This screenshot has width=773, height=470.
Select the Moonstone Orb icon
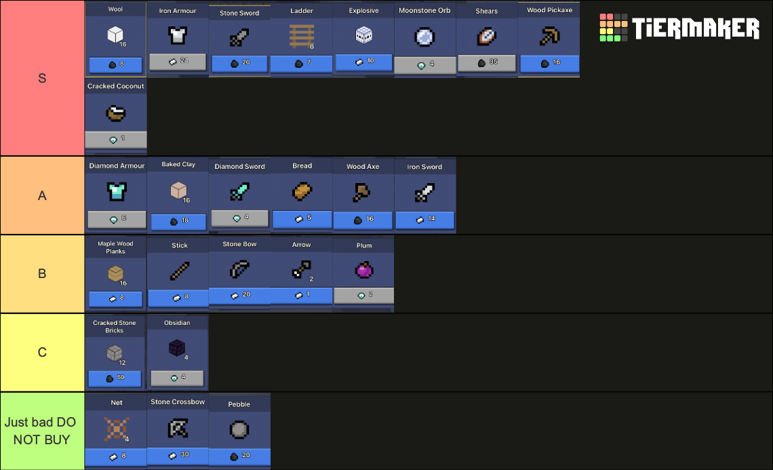pyautogui.click(x=425, y=37)
